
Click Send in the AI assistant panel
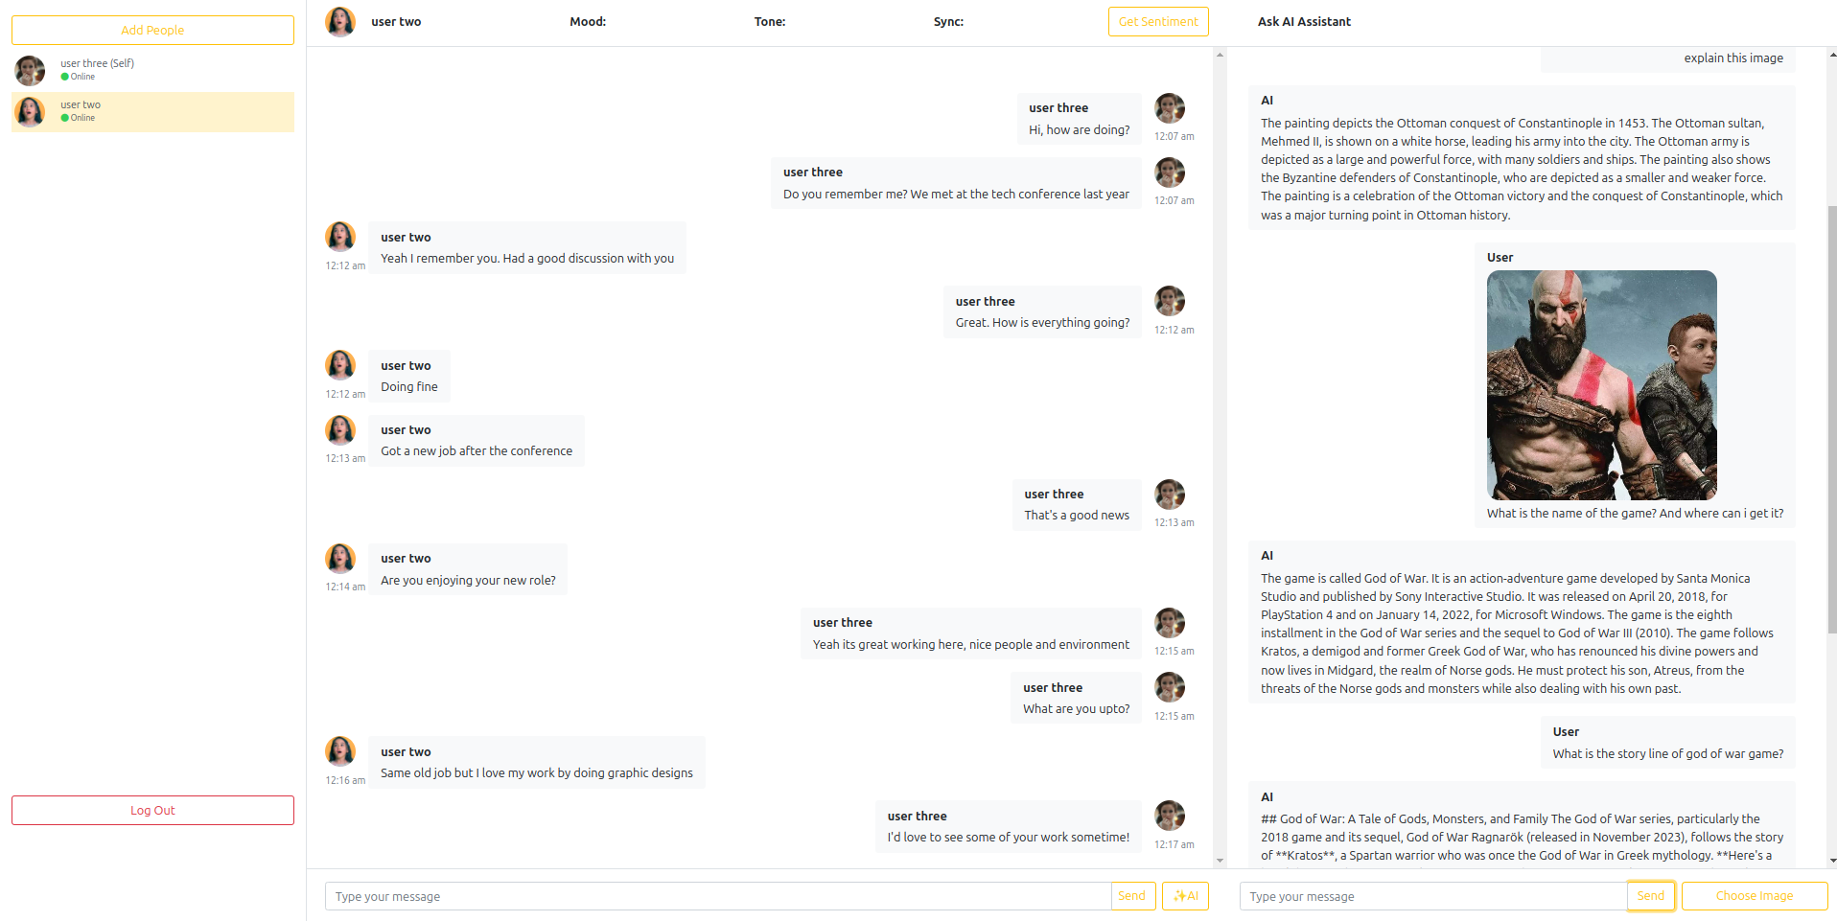click(x=1650, y=896)
